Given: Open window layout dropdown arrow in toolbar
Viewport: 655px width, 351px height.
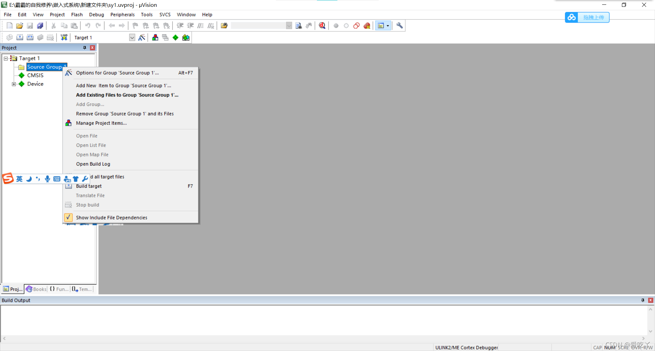Looking at the screenshot, I should tap(388, 26).
